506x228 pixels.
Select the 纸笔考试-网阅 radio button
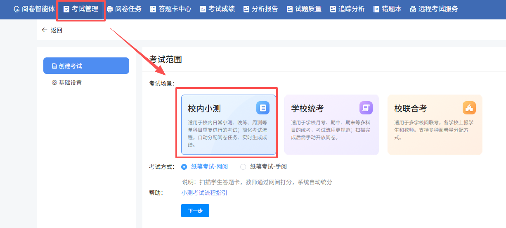pos(184,167)
